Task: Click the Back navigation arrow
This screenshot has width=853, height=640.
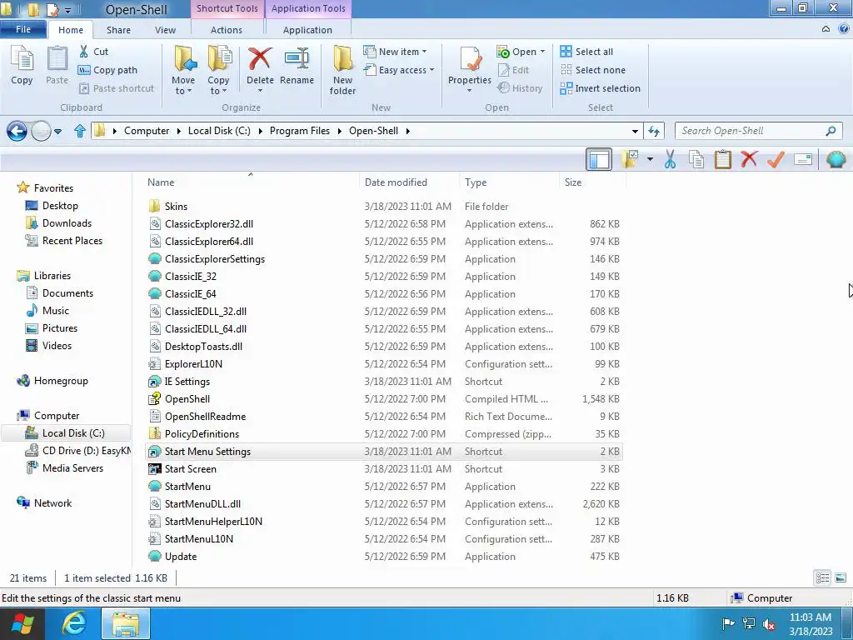Action: pos(17,131)
